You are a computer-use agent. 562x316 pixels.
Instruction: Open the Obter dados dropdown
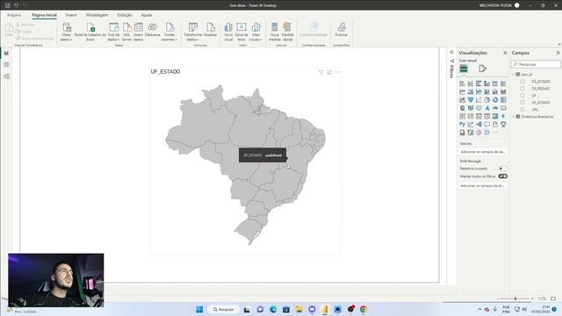(x=67, y=32)
